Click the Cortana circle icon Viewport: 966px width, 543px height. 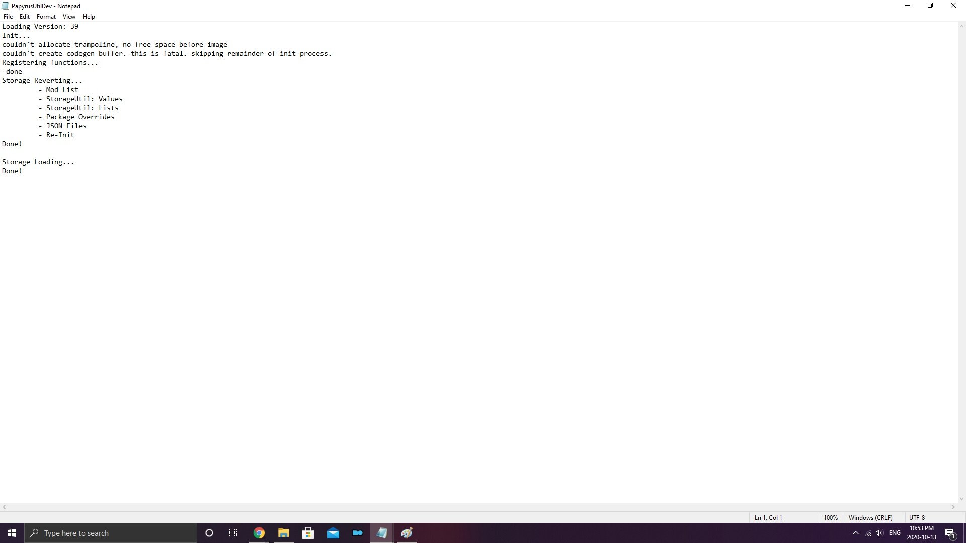coord(209,533)
